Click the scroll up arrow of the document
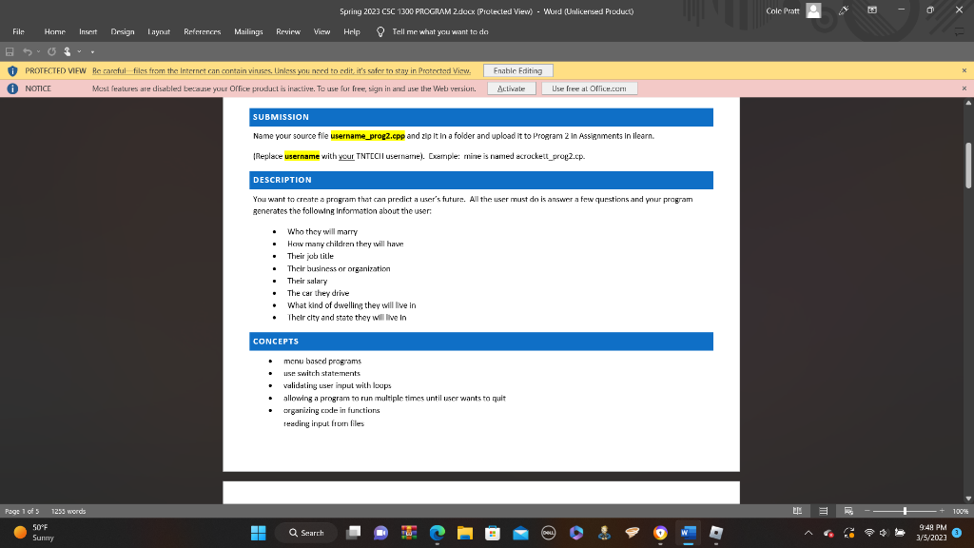 pos(968,103)
